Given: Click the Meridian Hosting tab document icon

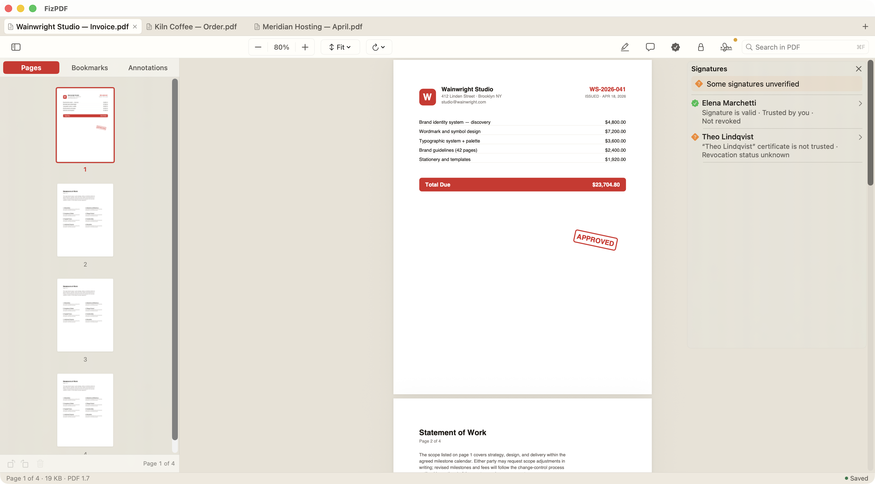Looking at the screenshot, I should pos(257,26).
